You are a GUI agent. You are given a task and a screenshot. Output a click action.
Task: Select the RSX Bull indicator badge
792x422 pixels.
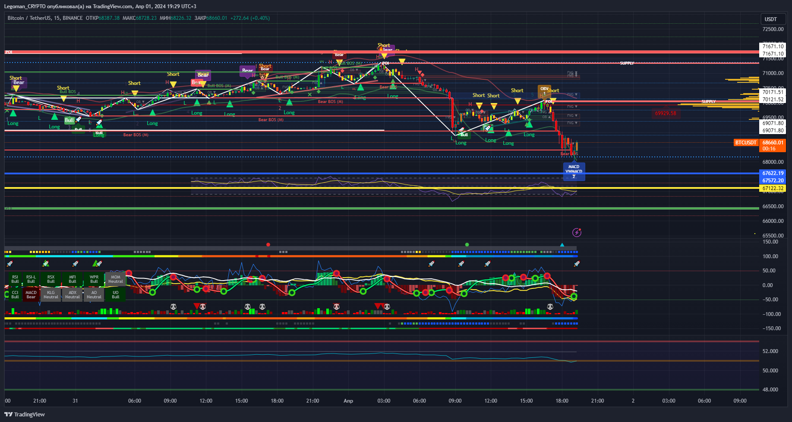pos(51,279)
